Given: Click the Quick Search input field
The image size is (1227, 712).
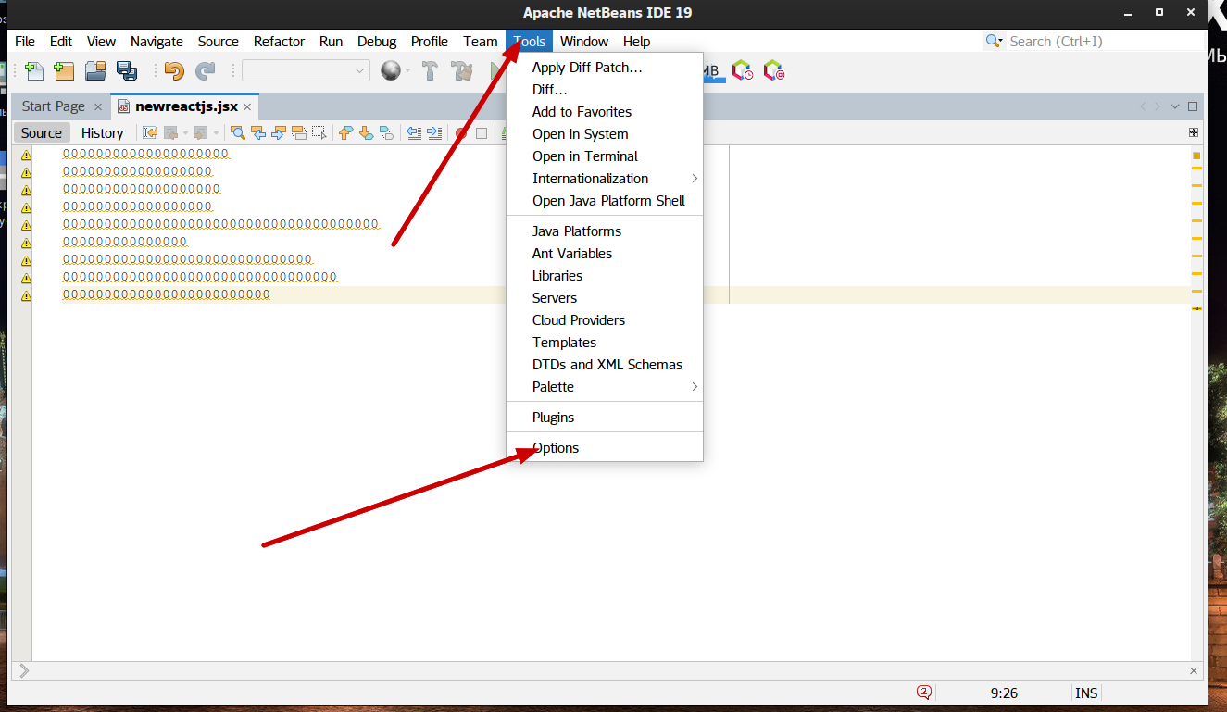Looking at the screenshot, I should pyautogui.click(x=1105, y=42).
